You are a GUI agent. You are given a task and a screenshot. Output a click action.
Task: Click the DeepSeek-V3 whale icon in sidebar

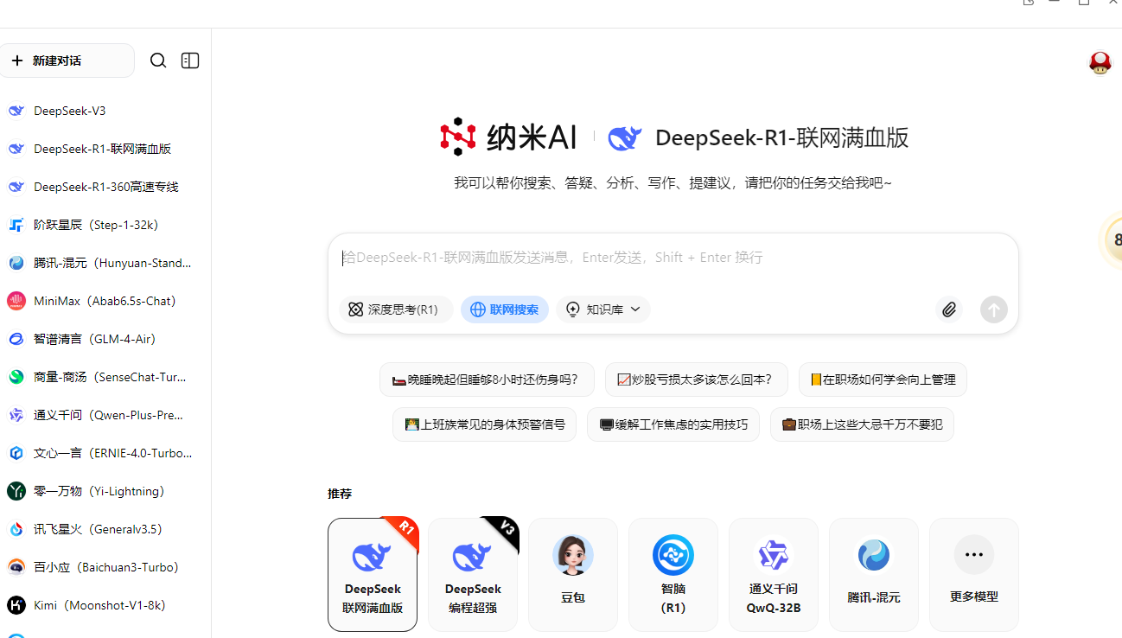(x=16, y=111)
